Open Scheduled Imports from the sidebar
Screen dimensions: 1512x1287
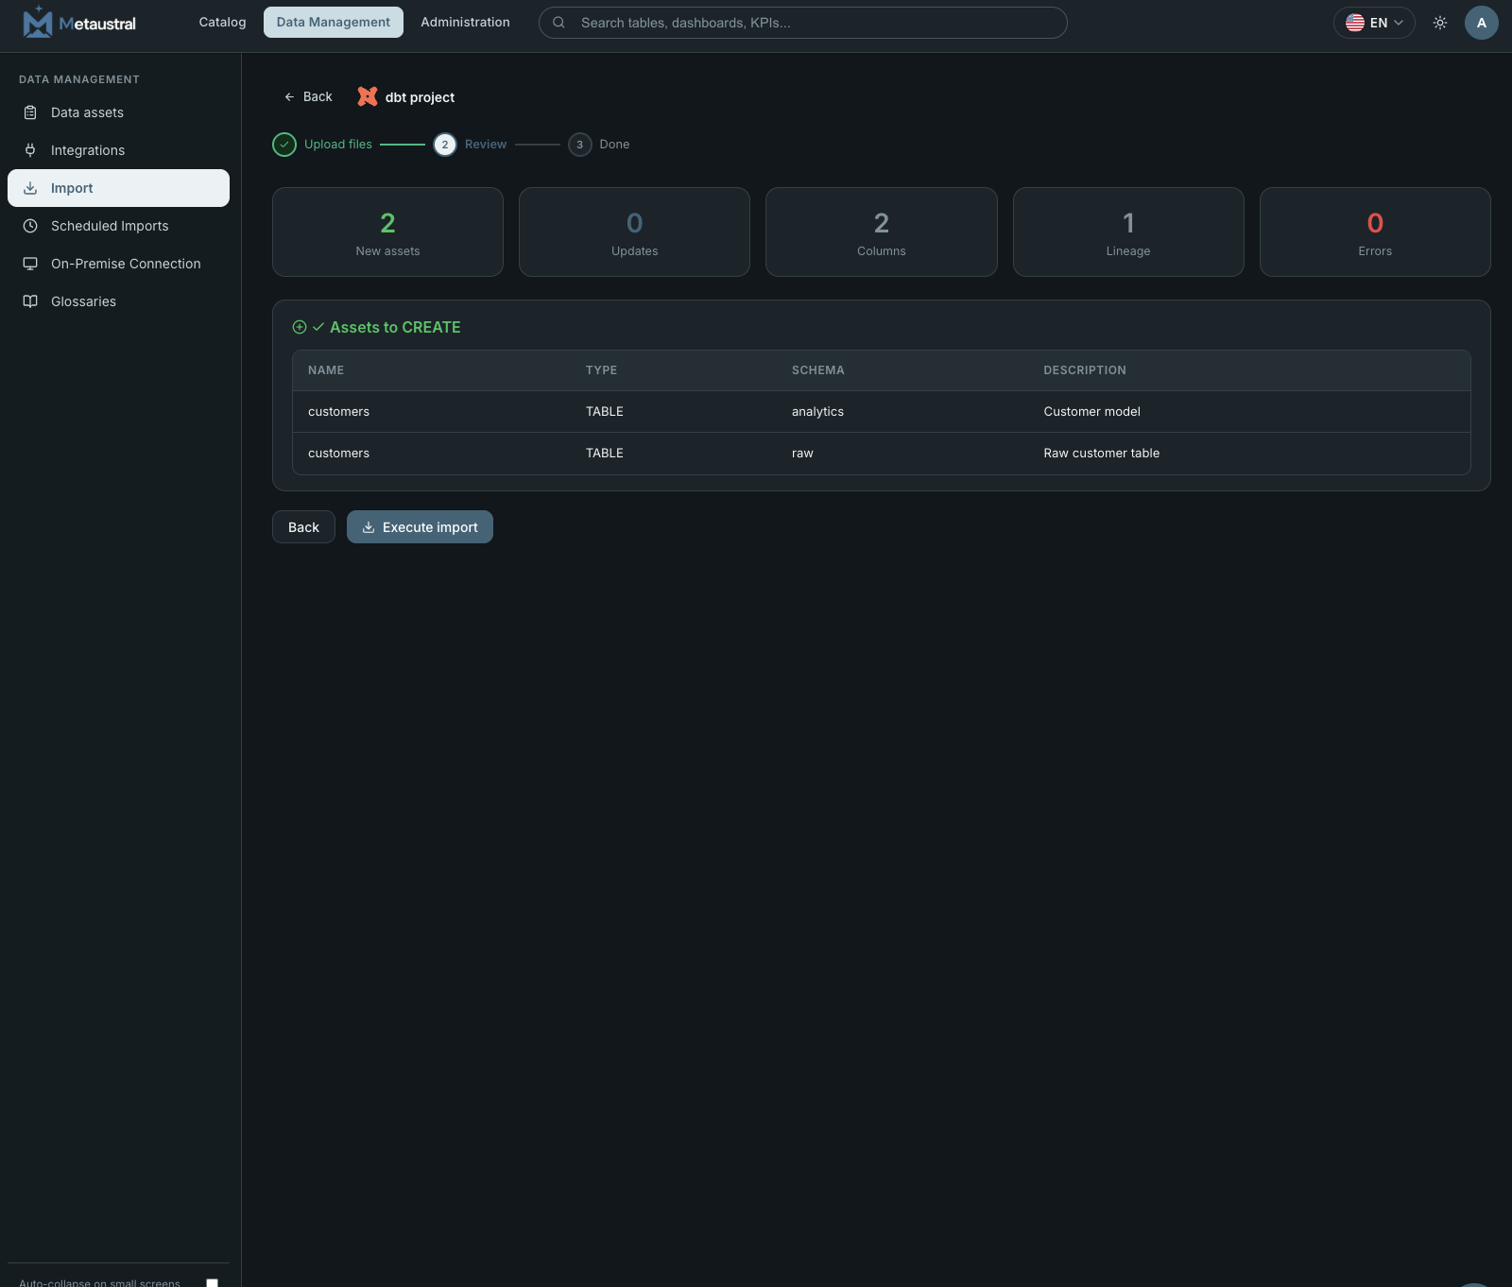tap(118, 226)
